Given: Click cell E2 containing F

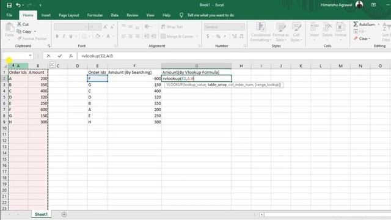Looking at the screenshot, I should (x=97, y=78).
